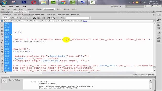162x91 pixels.
Task: Open Photoshop from the Windows taskbar
Action: 24,2
